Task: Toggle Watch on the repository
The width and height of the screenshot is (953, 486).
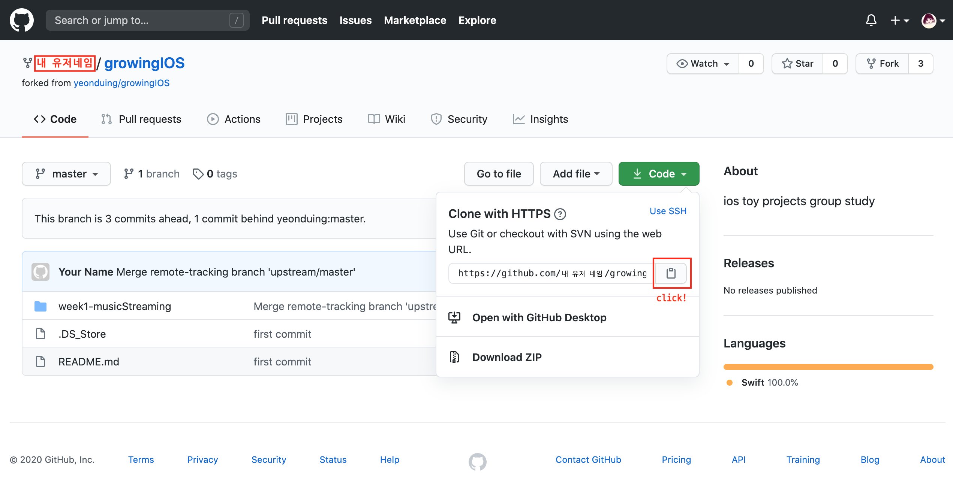Action: 703,64
